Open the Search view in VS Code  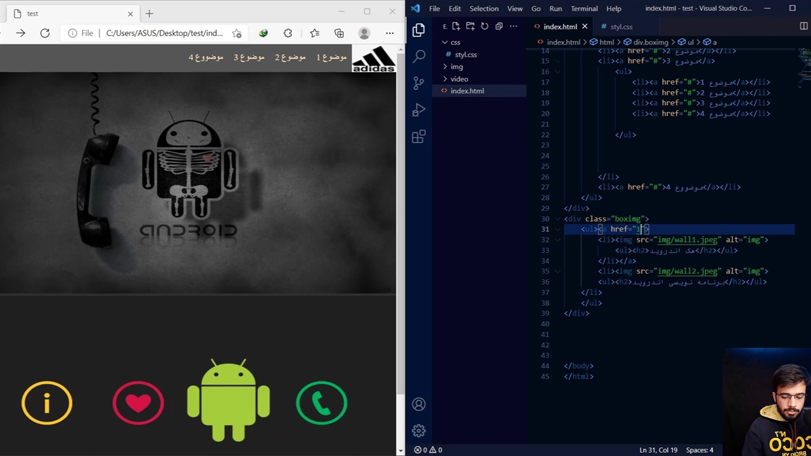point(419,56)
